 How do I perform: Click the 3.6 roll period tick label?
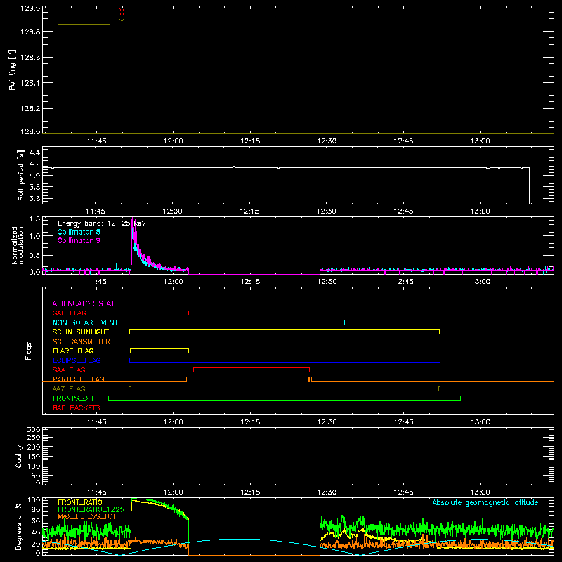pos(34,198)
